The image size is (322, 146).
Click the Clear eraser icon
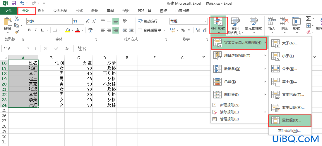(309, 32)
